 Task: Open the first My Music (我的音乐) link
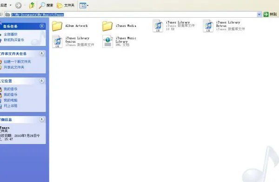pyautogui.click(x=11, y=89)
